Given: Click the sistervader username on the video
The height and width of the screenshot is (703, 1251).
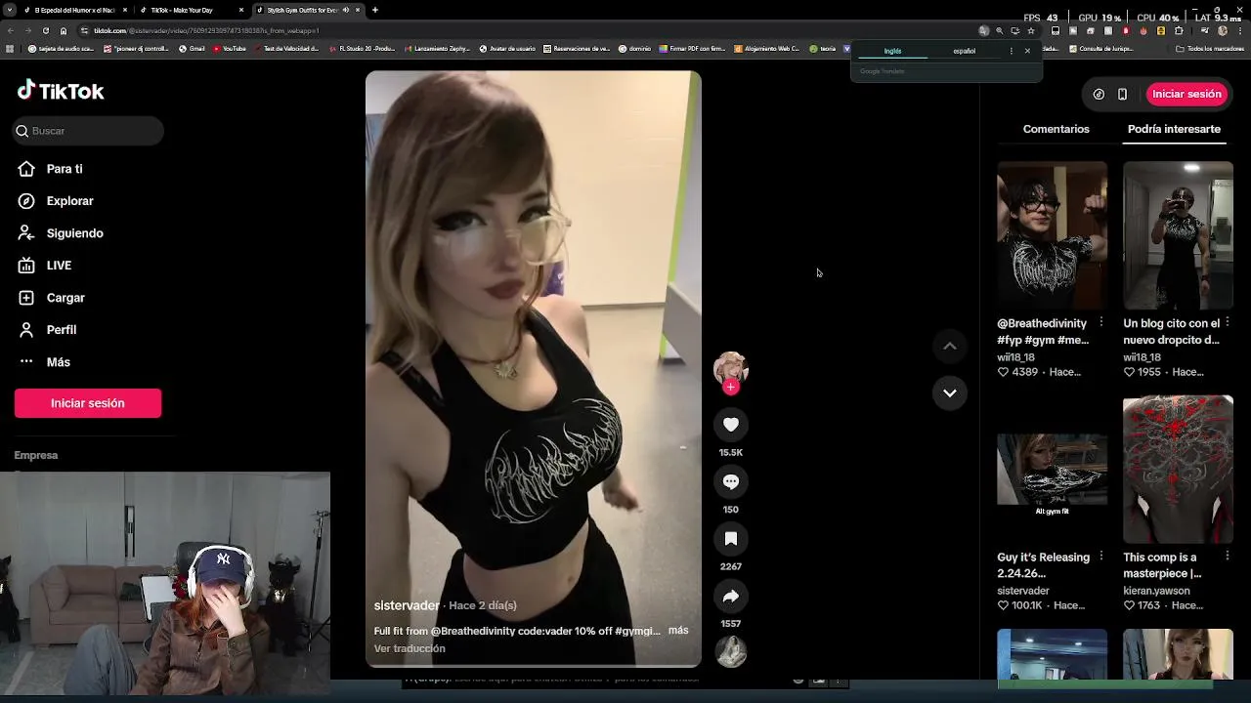Looking at the screenshot, I should (407, 605).
